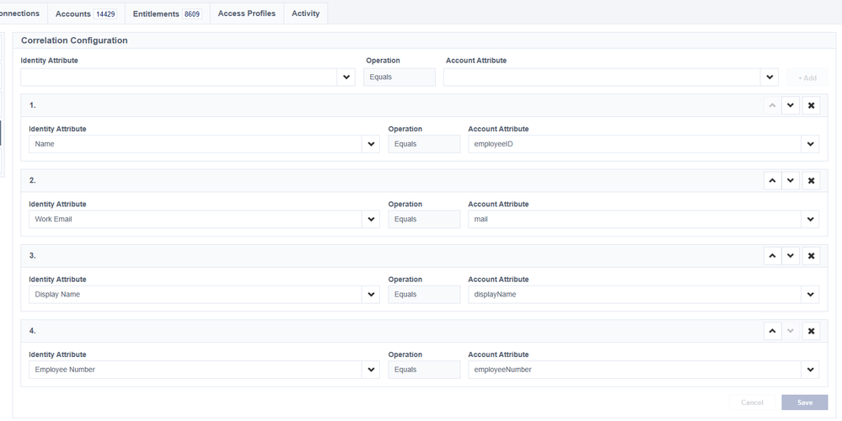Screen dimensions: 842x421
Task: Remove correlation rule 1 with X icon
Action: 811,105
